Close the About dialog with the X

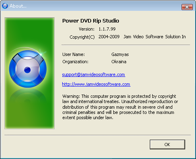pos(187,7)
